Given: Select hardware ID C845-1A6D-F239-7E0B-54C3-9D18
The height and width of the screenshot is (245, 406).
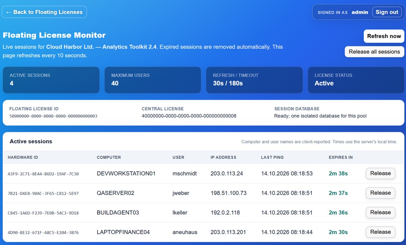Looking at the screenshot, I should 43,213.
